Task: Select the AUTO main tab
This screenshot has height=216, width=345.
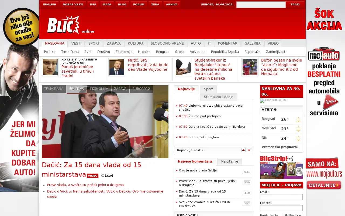Action: (196, 43)
